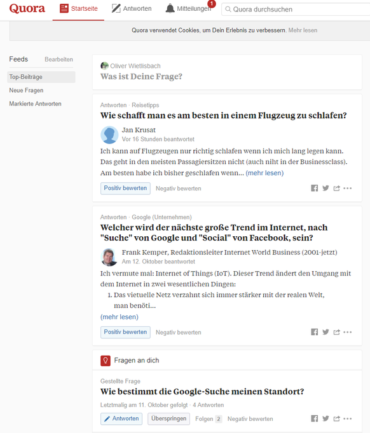Click the Quora durchsuchen search field
This screenshot has height=433, width=370.
(x=296, y=10)
